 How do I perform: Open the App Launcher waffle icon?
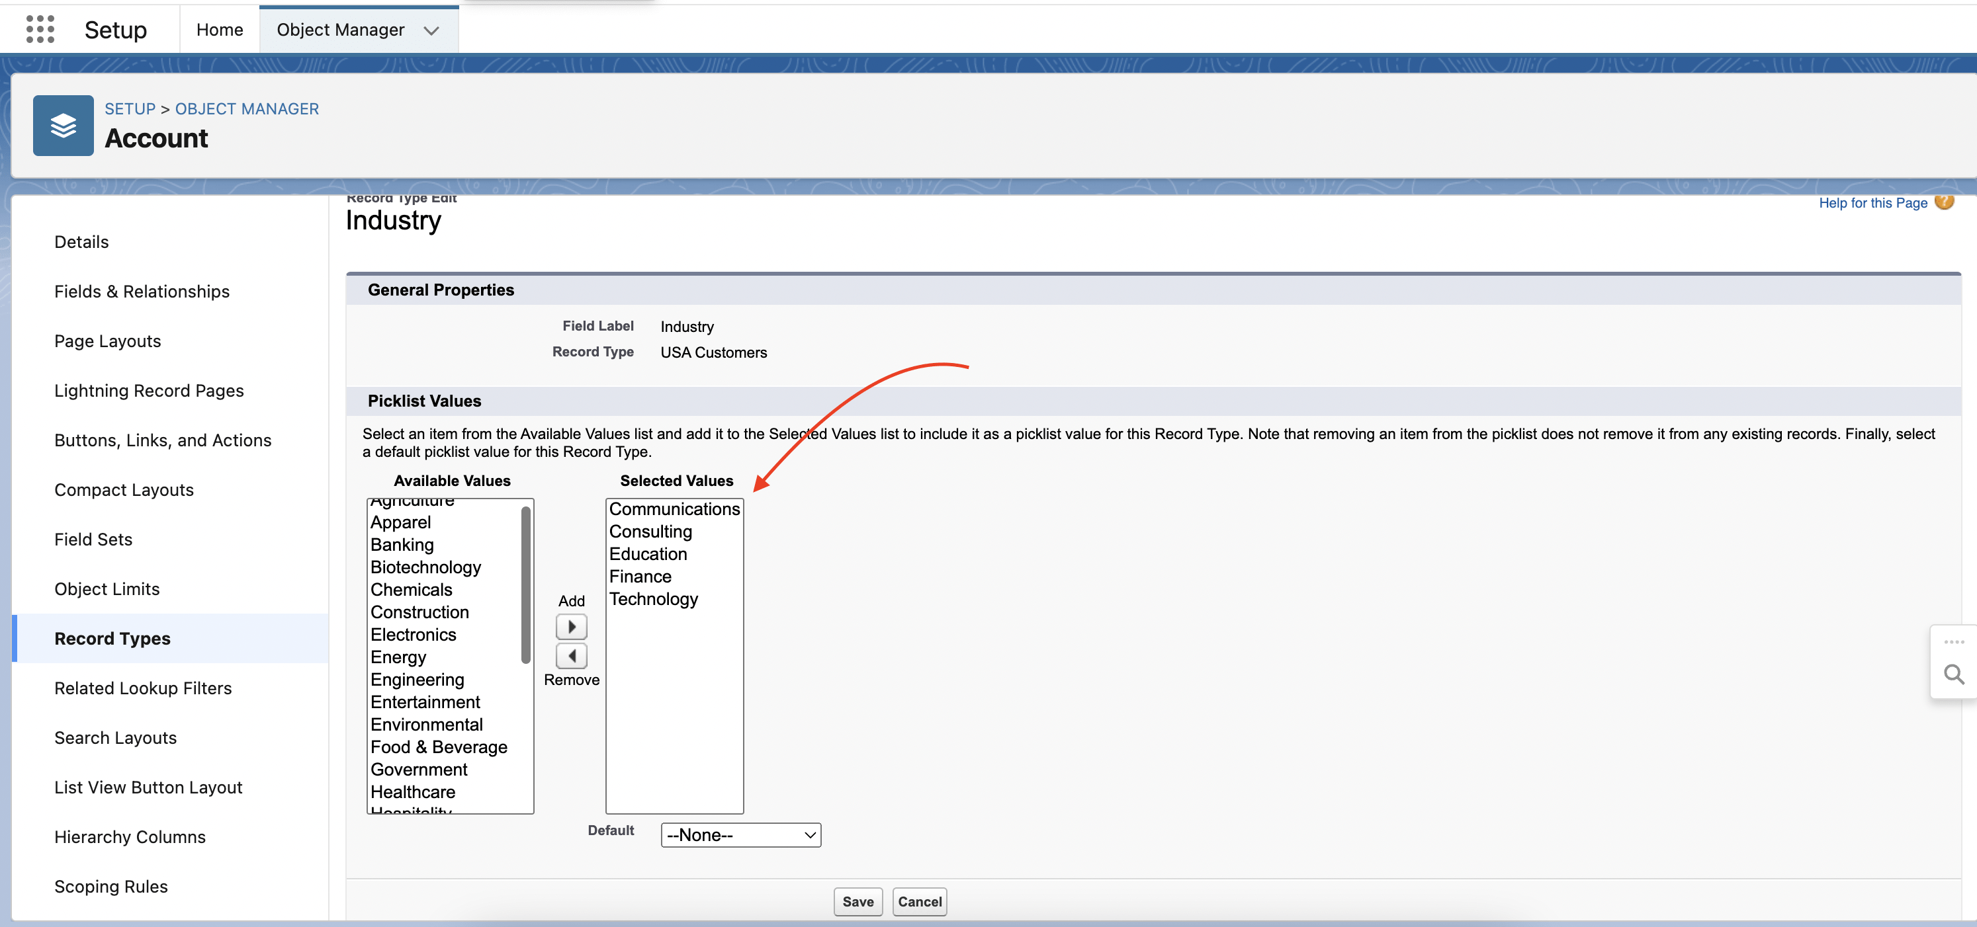click(40, 29)
